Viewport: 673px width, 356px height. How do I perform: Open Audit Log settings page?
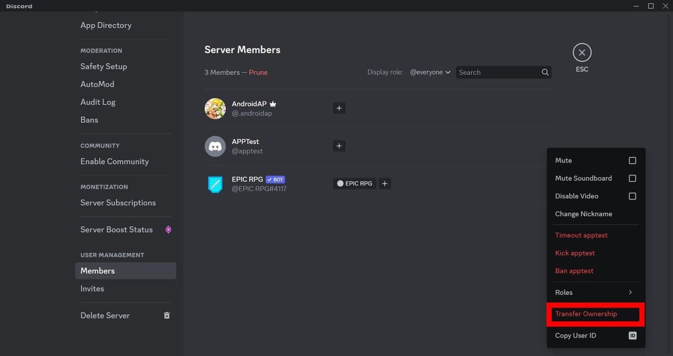[98, 102]
